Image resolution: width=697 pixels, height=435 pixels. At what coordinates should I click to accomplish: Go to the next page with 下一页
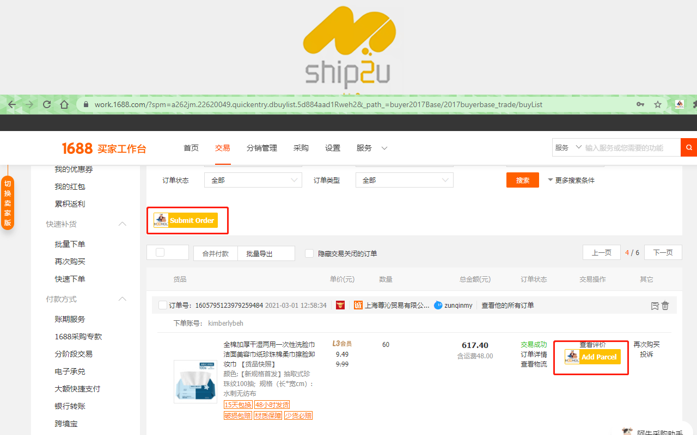pos(663,252)
